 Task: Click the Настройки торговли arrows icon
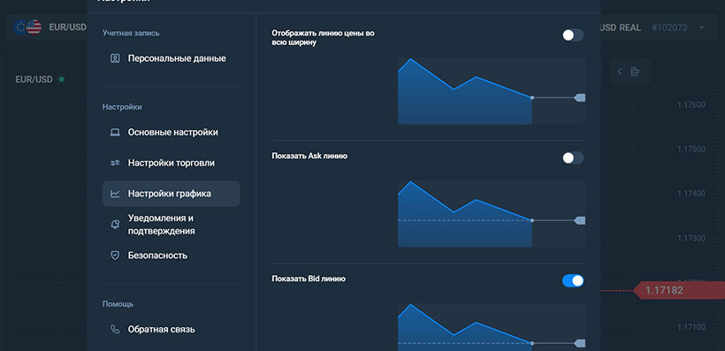(x=115, y=163)
